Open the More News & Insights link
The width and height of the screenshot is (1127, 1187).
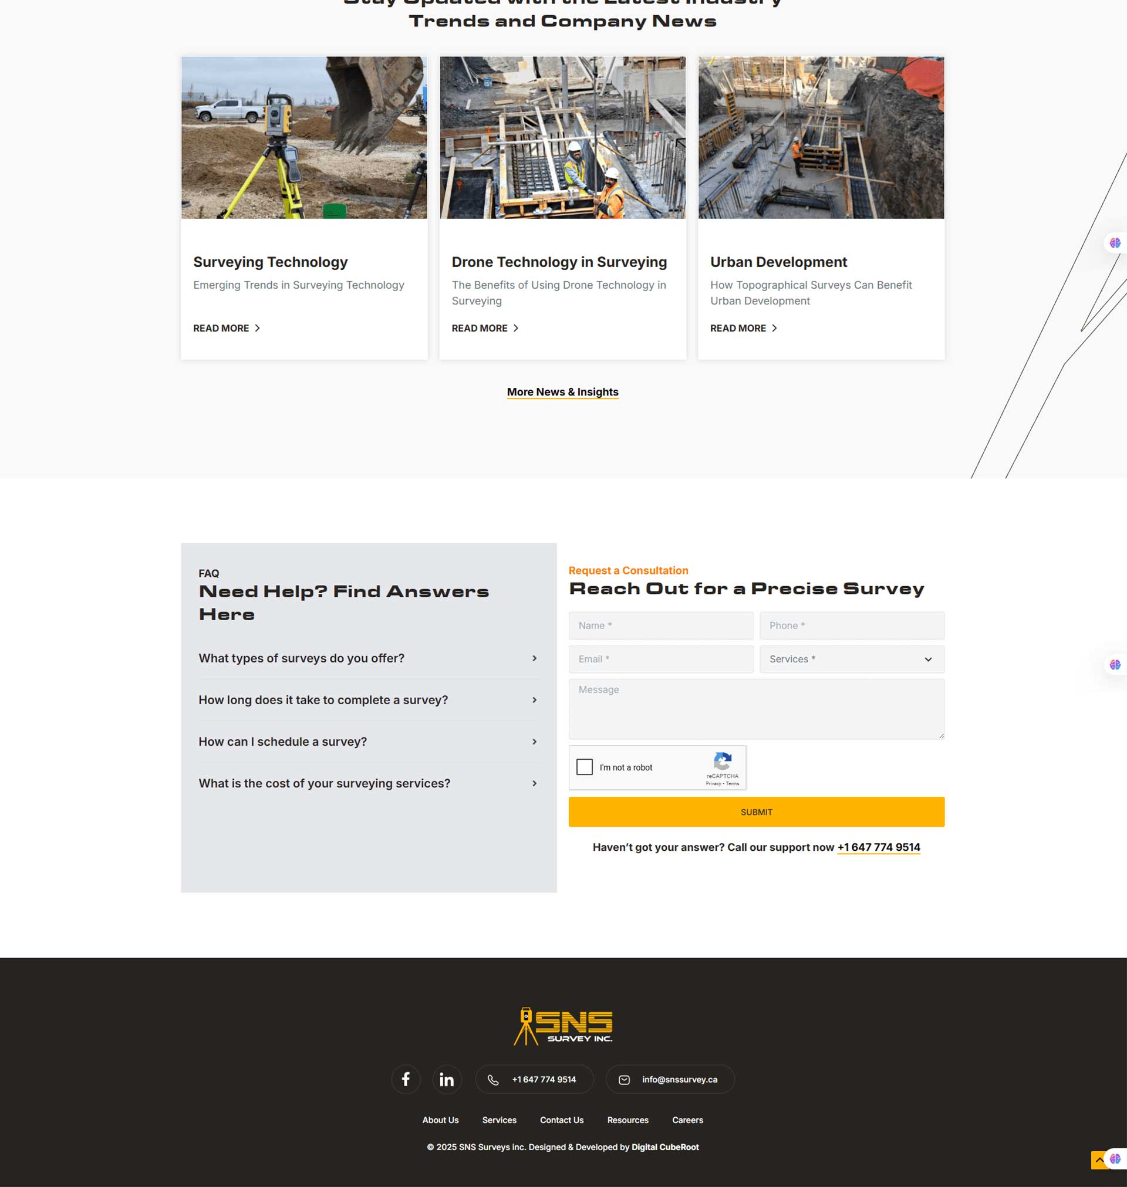[x=562, y=391]
